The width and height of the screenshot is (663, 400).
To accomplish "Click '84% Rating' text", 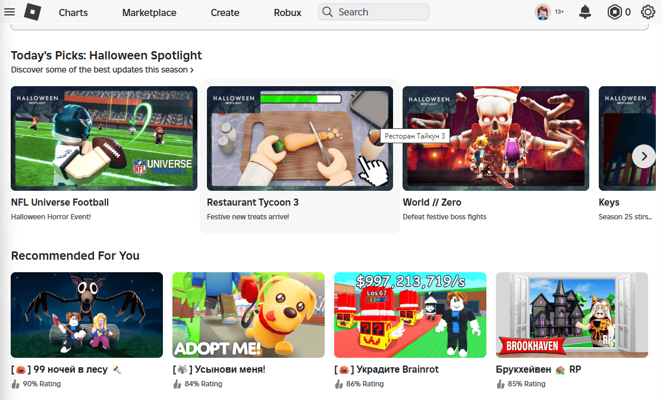I will point(203,384).
